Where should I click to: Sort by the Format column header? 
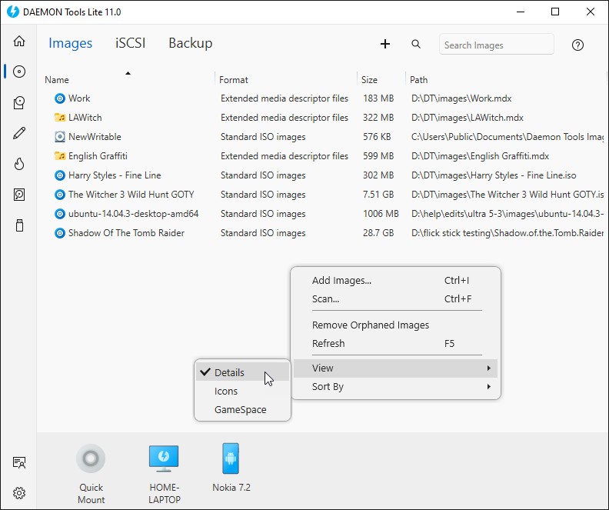point(234,80)
